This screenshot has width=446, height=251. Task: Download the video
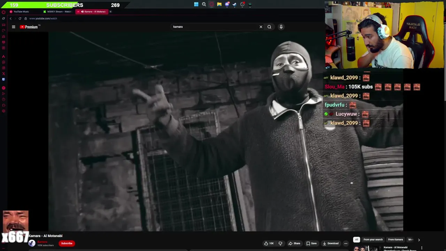point(331,243)
